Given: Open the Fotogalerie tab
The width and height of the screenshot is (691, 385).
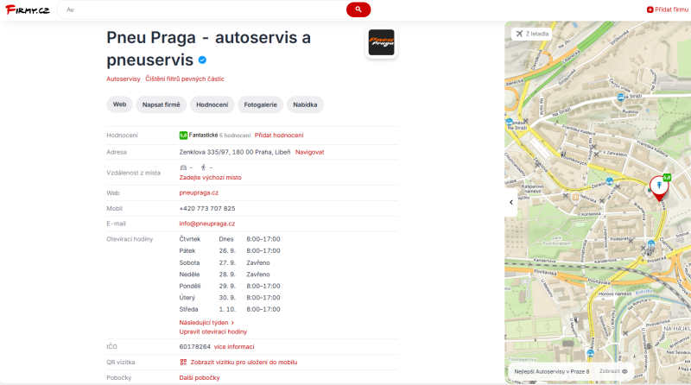Looking at the screenshot, I should point(259,104).
